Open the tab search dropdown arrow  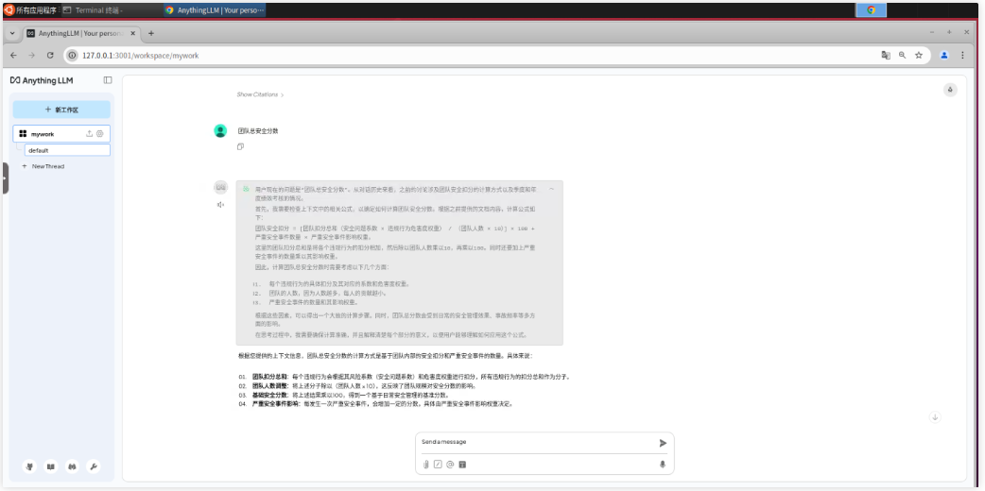pos(12,33)
